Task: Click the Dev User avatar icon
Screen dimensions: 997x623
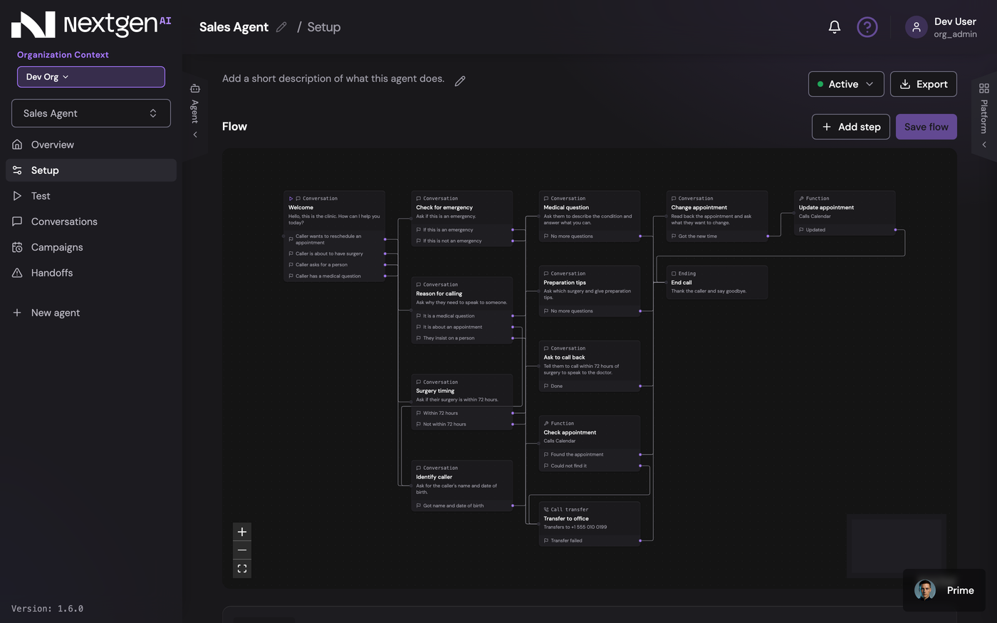Action: [916, 27]
